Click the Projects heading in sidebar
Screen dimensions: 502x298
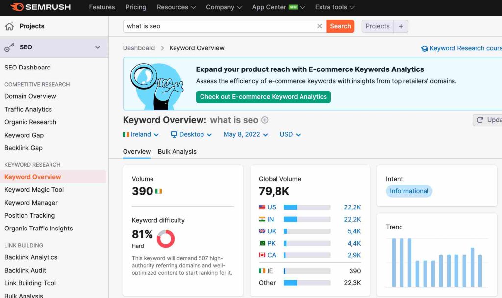point(32,26)
